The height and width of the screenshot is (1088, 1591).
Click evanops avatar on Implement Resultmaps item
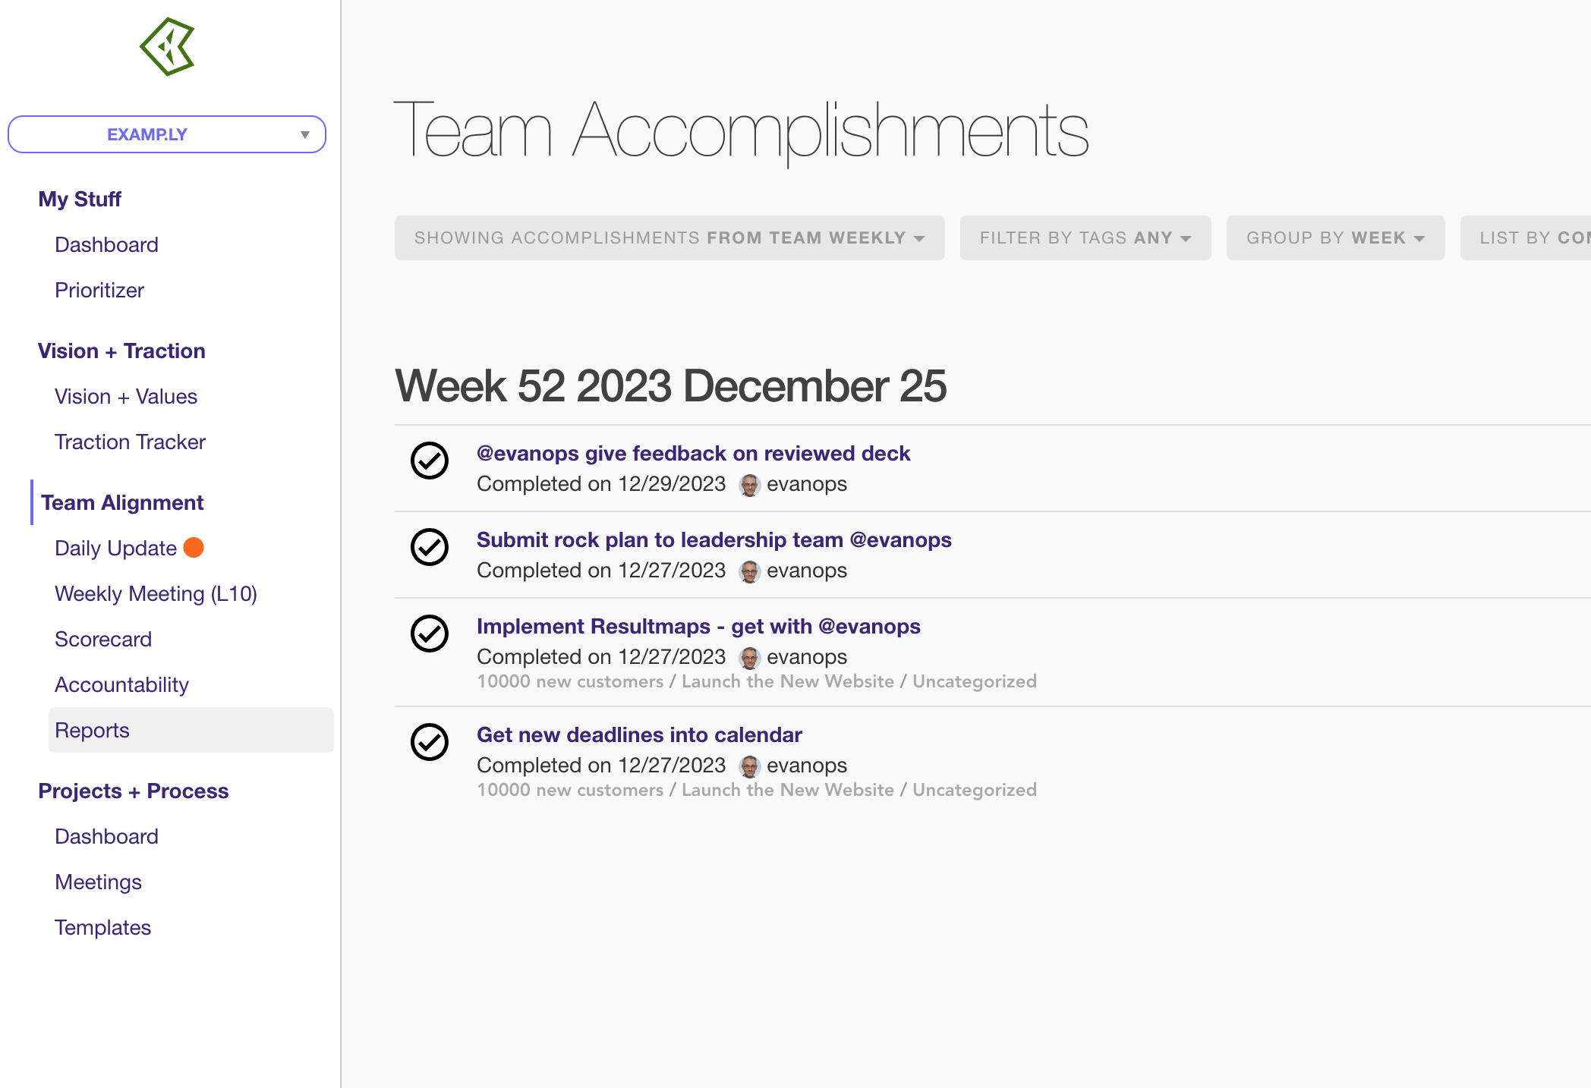pos(749,658)
